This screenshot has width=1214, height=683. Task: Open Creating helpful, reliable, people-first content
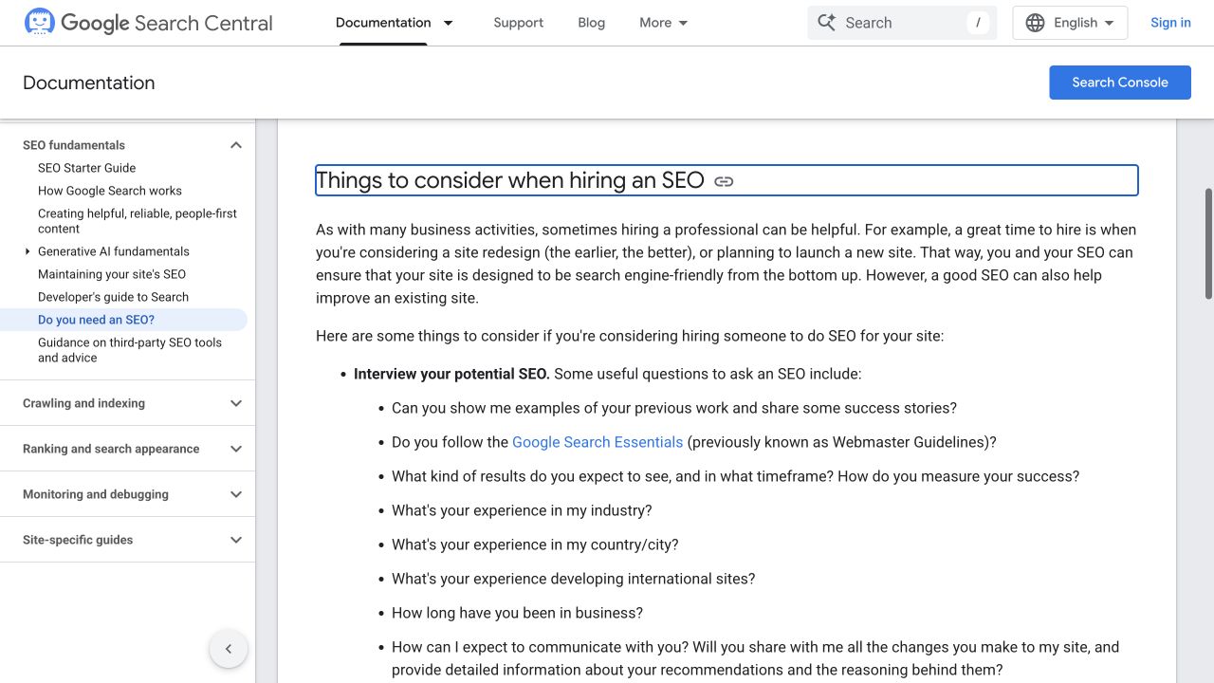138,221
